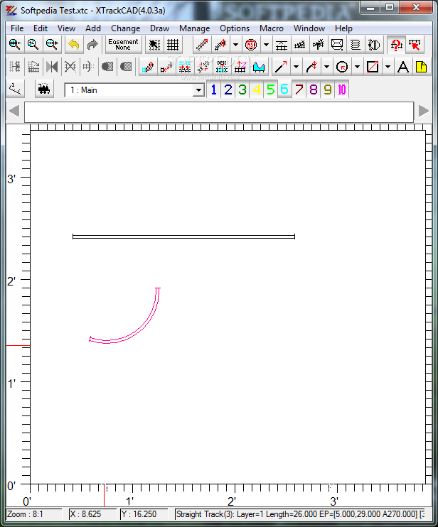Toggle the show grid icon

173,44
